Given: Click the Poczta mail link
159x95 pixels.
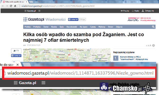Looking at the screenshot, I should point(125,11).
